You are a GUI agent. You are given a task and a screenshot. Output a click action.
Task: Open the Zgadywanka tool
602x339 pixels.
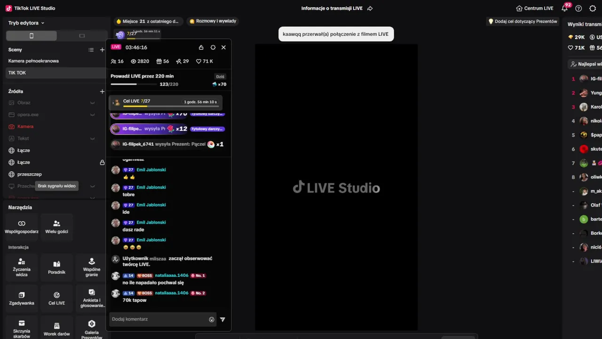pos(22,299)
